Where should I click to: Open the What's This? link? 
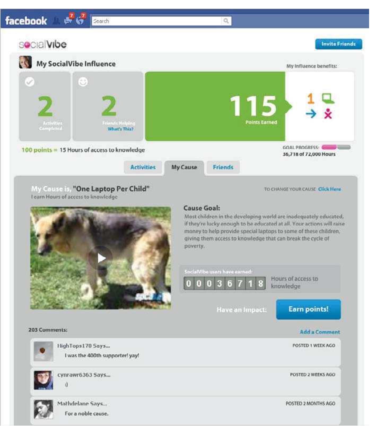coord(121,129)
